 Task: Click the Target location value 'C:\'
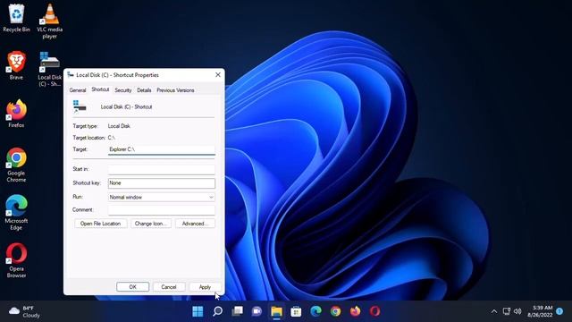click(111, 138)
